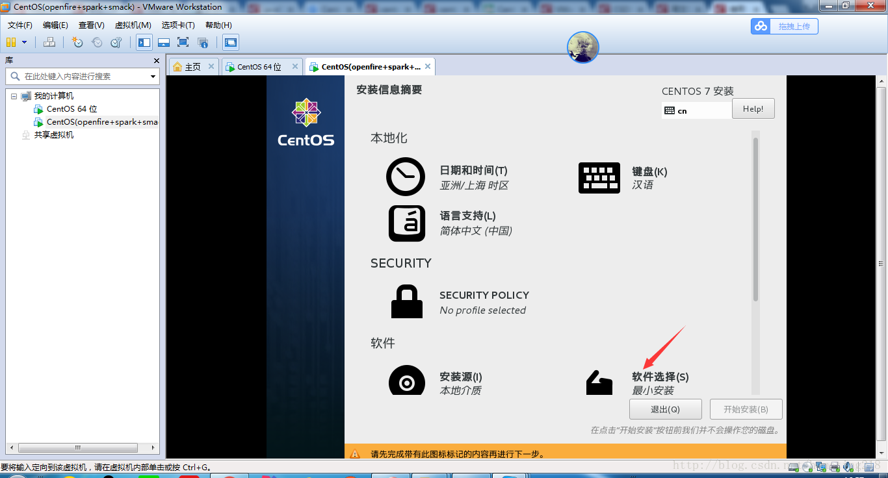Collapse the 我的计算机 tree node
Screen dimensions: 888x478
(14, 96)
